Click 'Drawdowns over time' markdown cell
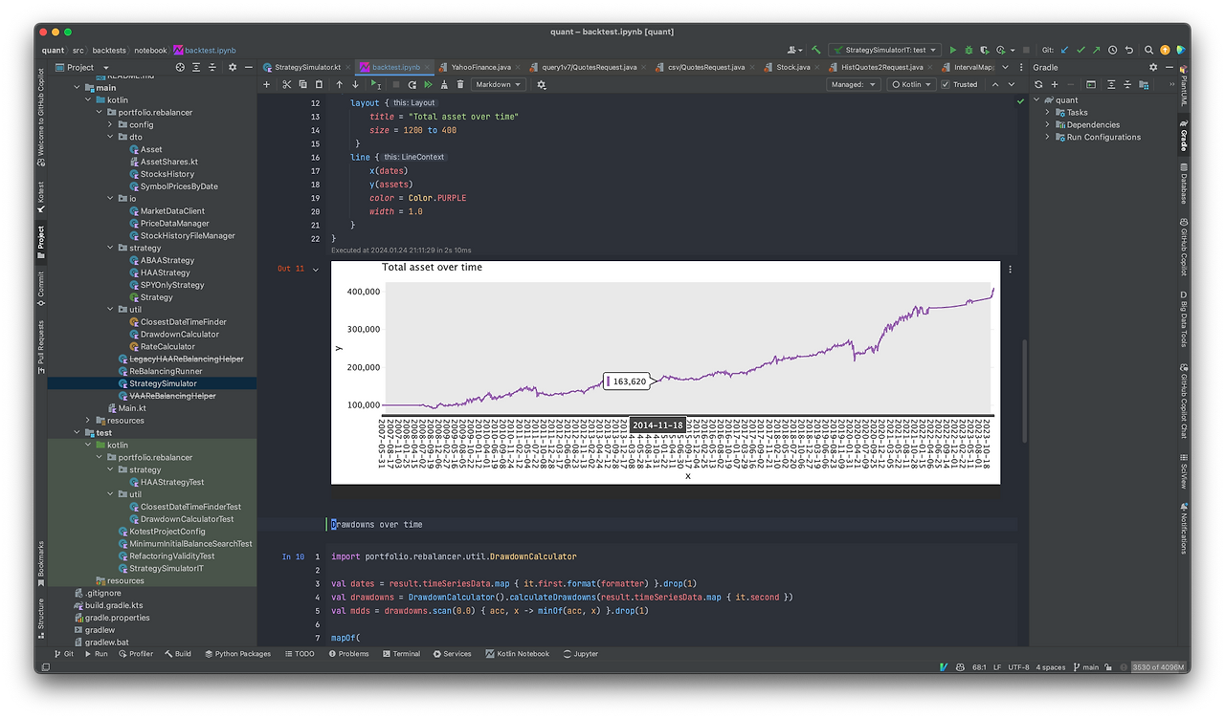Screen dimensions: 1225x719 (x=376, y=524)
